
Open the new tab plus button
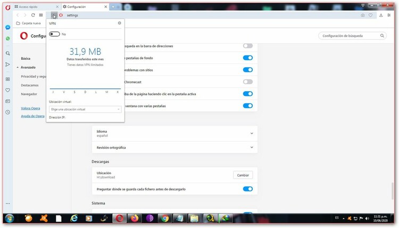click(x=113, y=7)
